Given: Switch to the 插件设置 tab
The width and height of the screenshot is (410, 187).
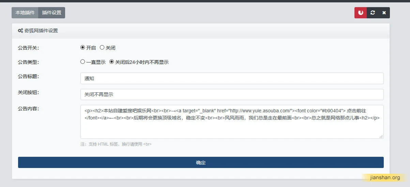Looking at the screenshot, I should 51,13.
